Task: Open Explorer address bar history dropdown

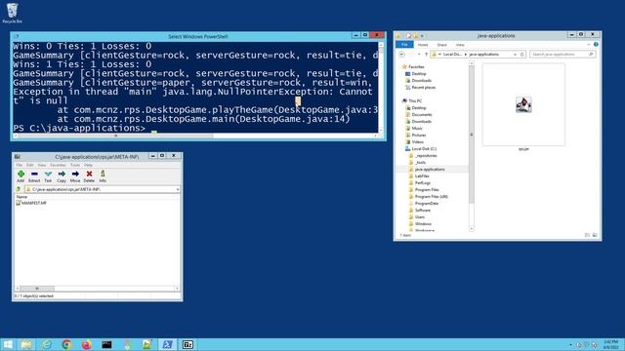Action: [x=515, y=55]
